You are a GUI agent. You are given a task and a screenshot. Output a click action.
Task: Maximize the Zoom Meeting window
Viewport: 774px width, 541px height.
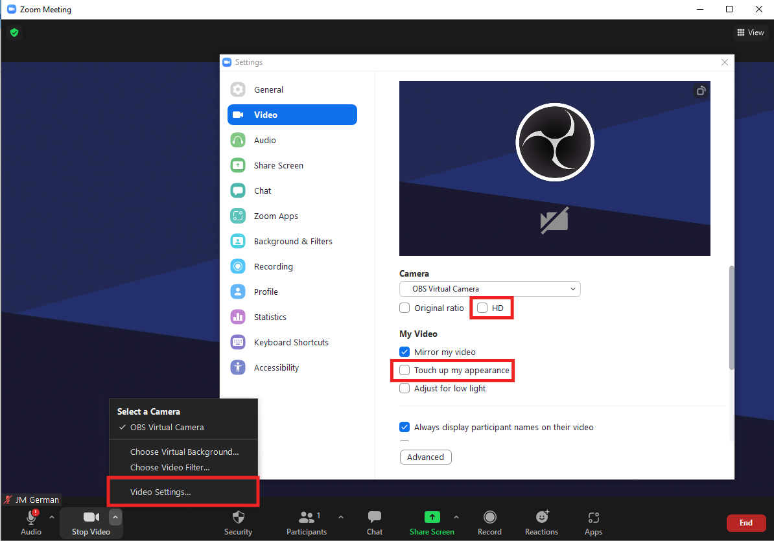pyautogui.click(x=729, y=9)
